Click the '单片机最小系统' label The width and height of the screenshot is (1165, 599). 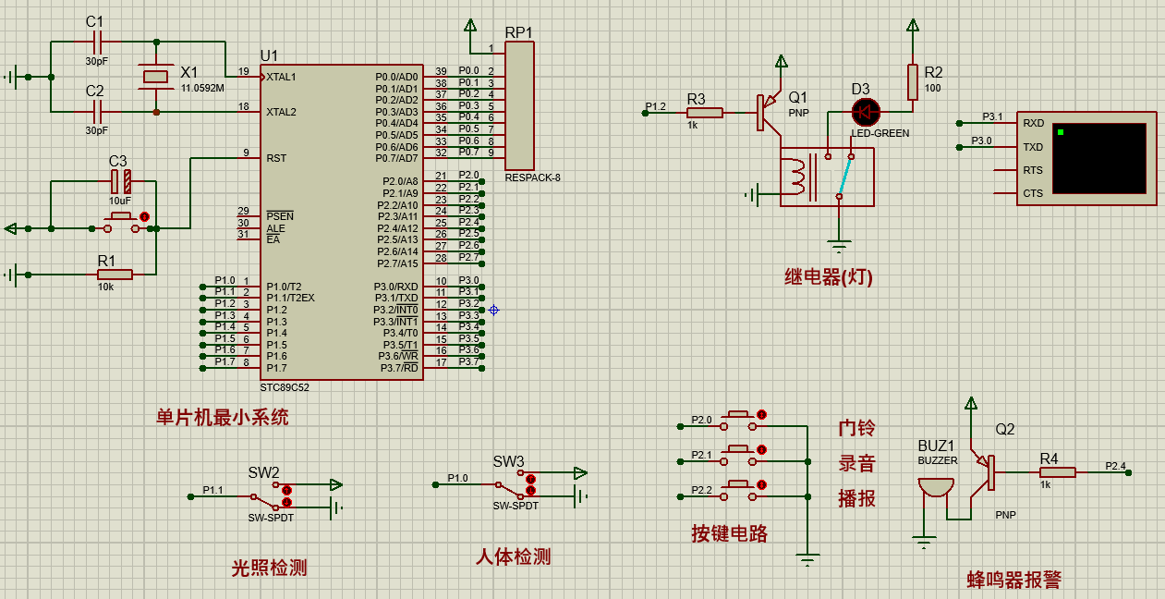tap(223, 417)
